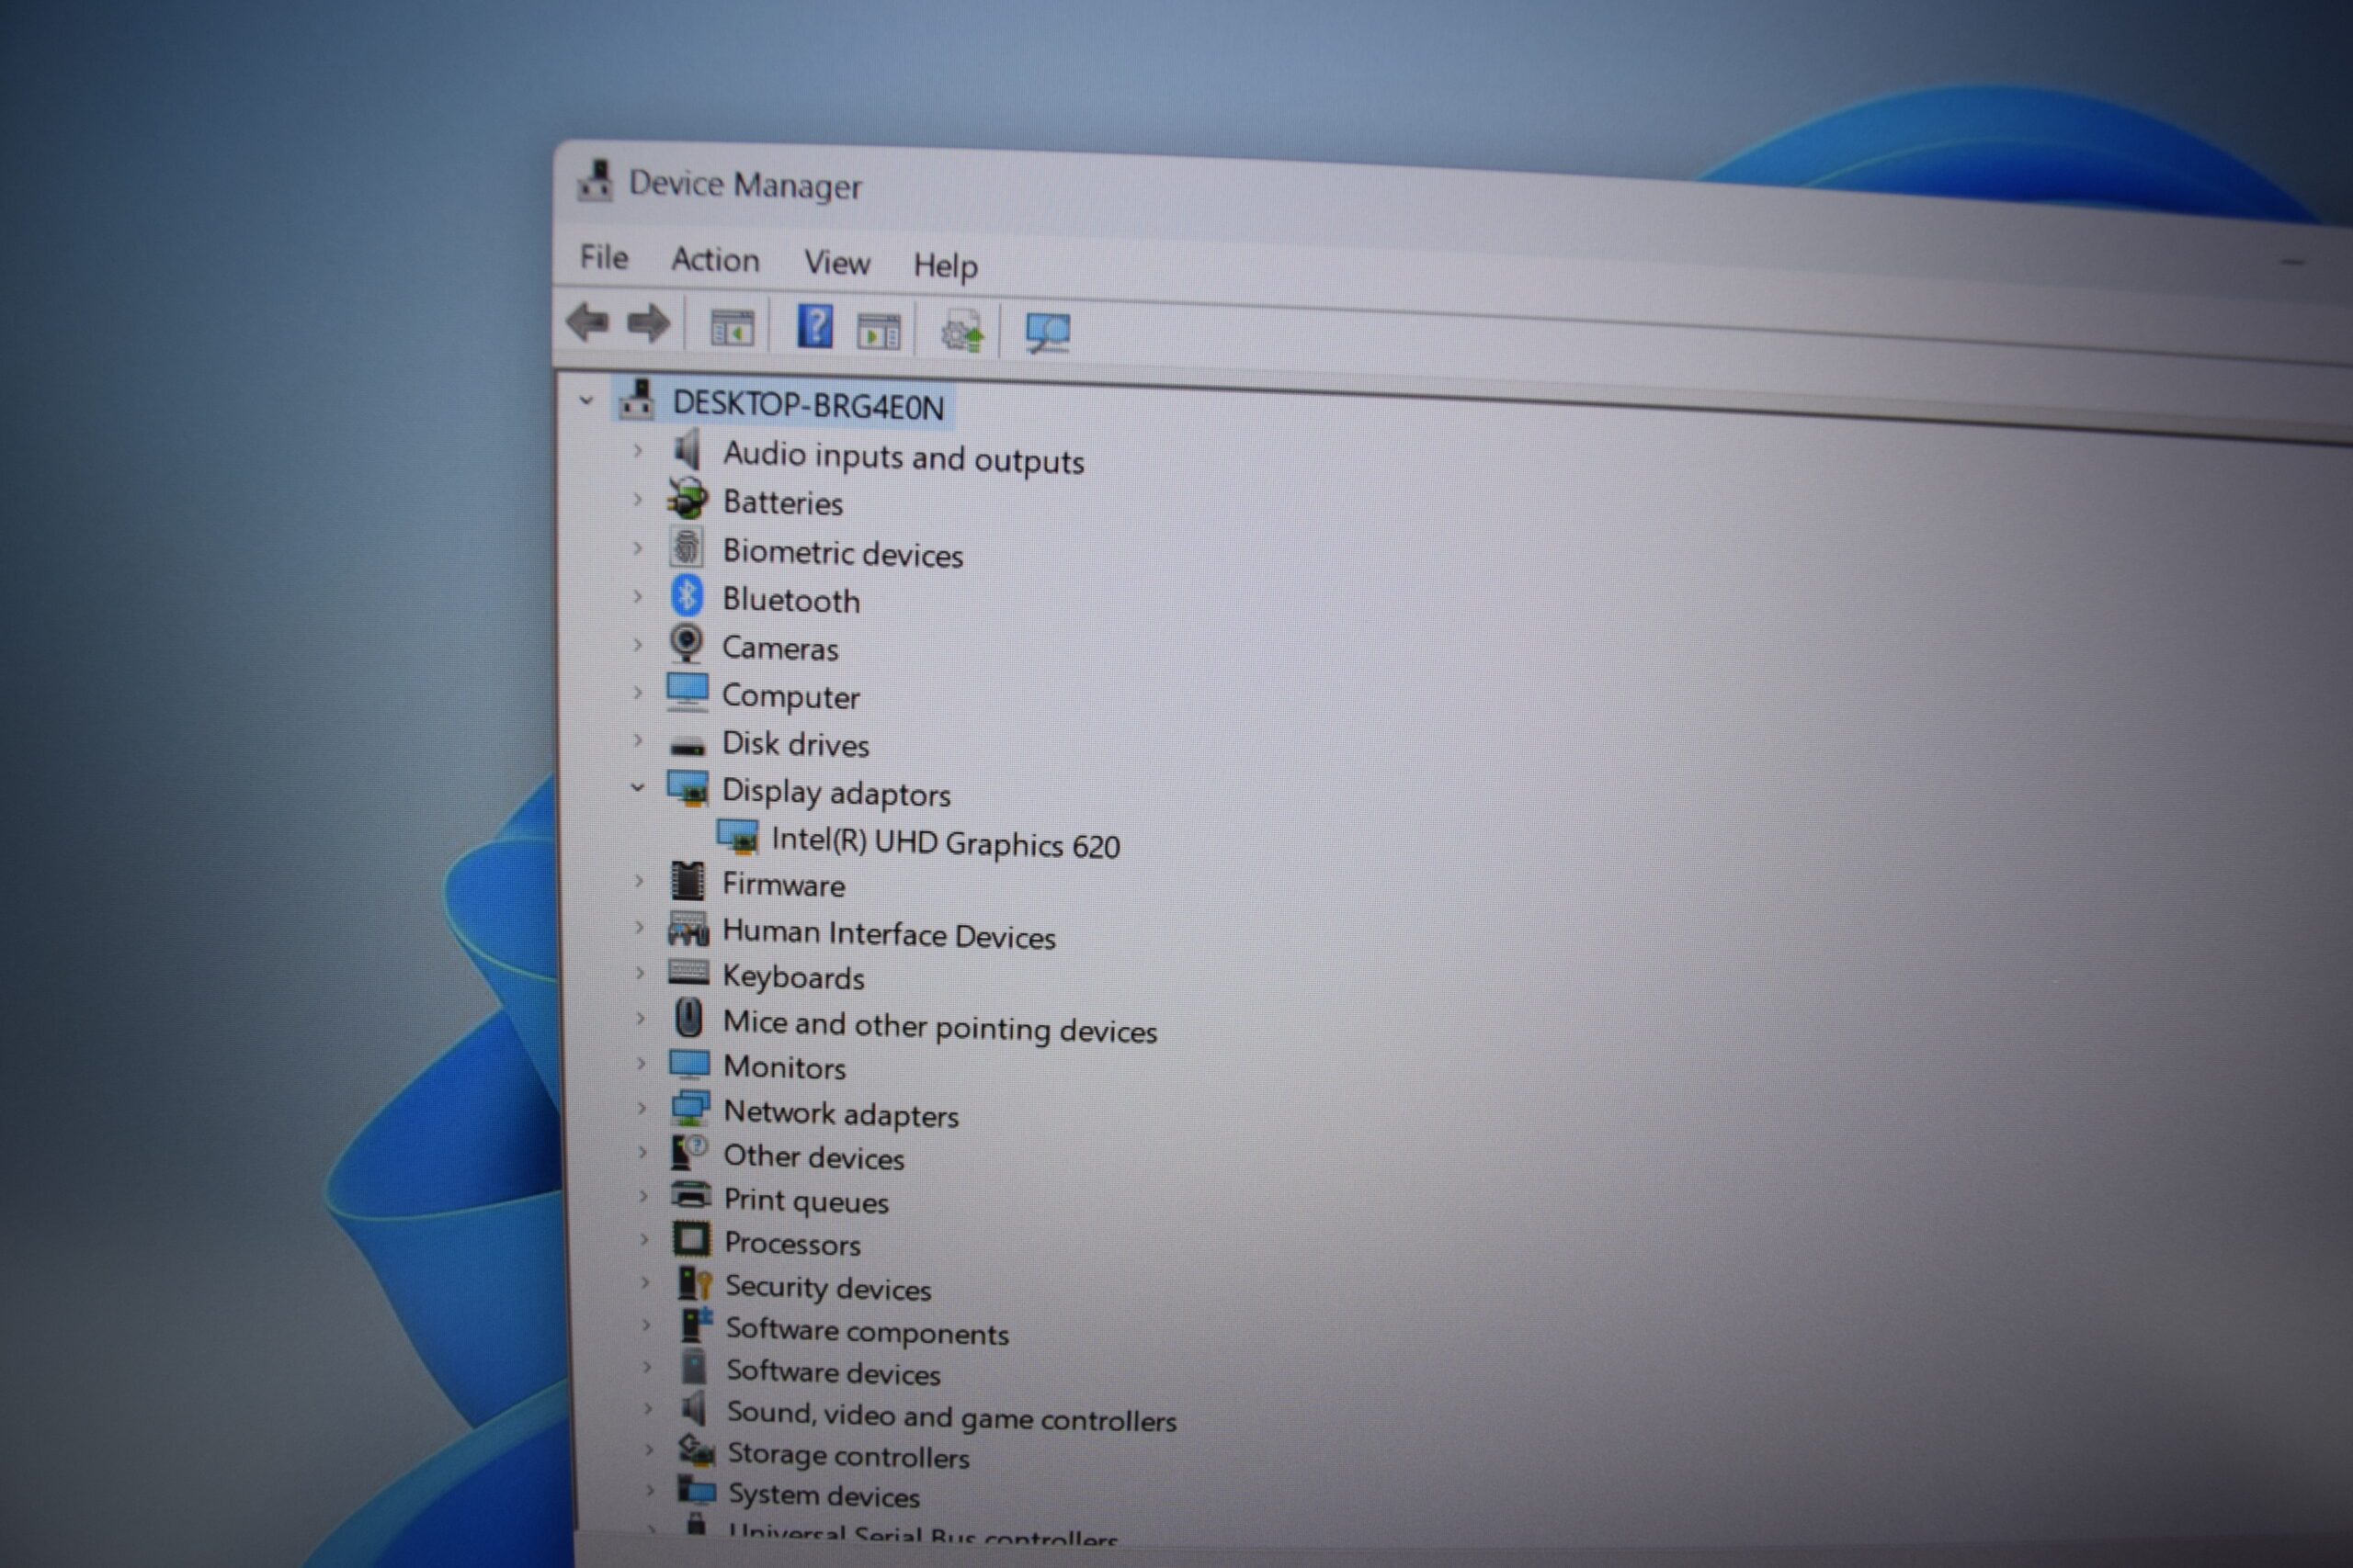Open the File menu

604,257
